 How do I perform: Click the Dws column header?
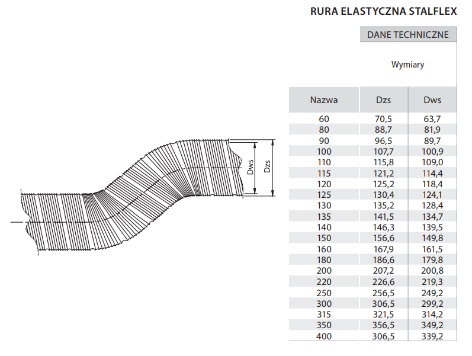tap(432, 100)
